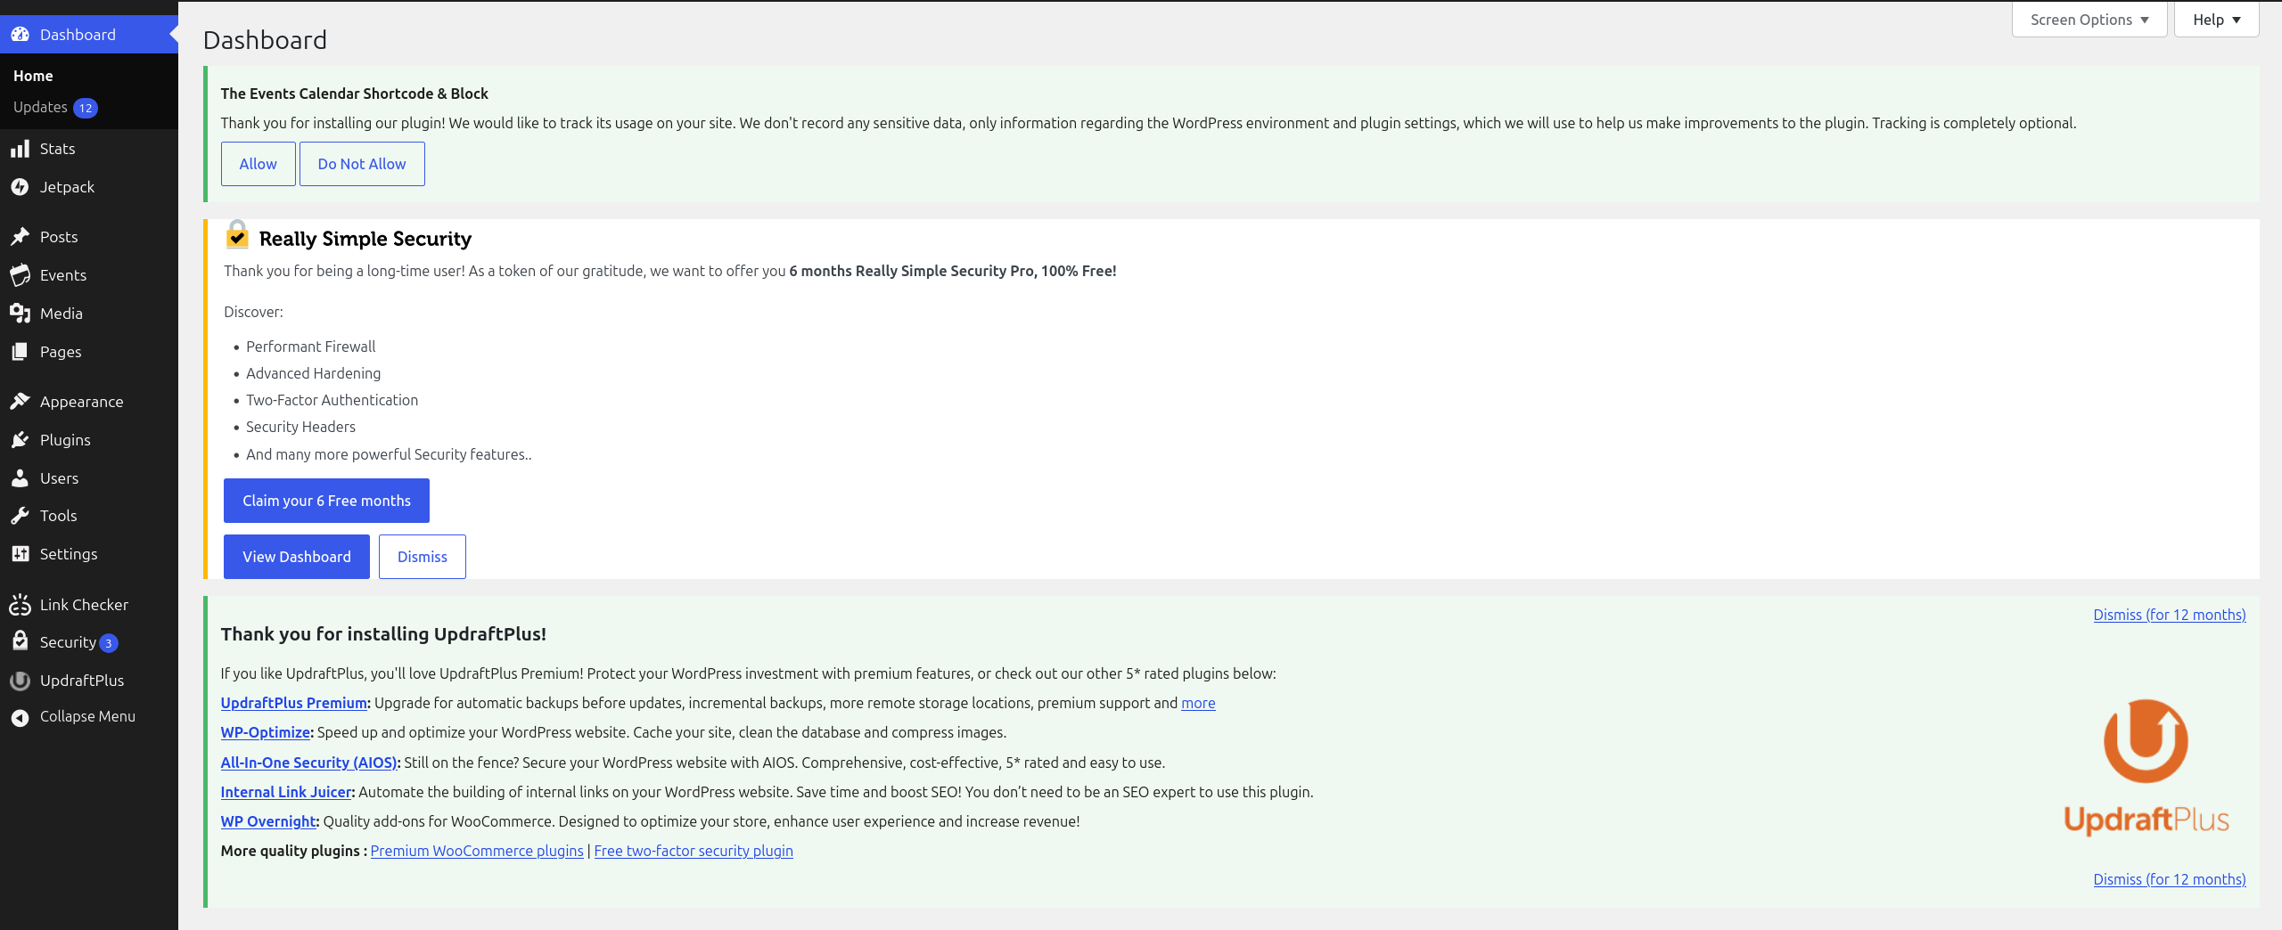Click the View Dashboard button
This screenshot has width=2282, height=930.
point(297,557)
